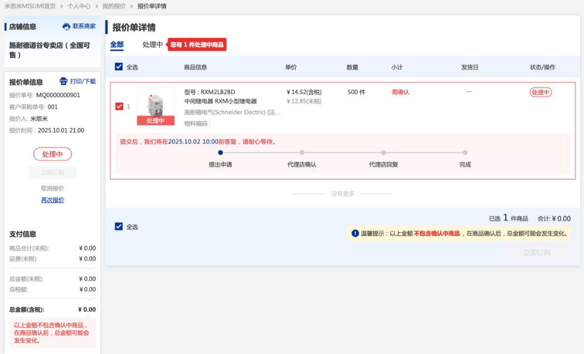Go to 个人中心 in breadcrumb
The image size is (584, 354).
[79, 6]
